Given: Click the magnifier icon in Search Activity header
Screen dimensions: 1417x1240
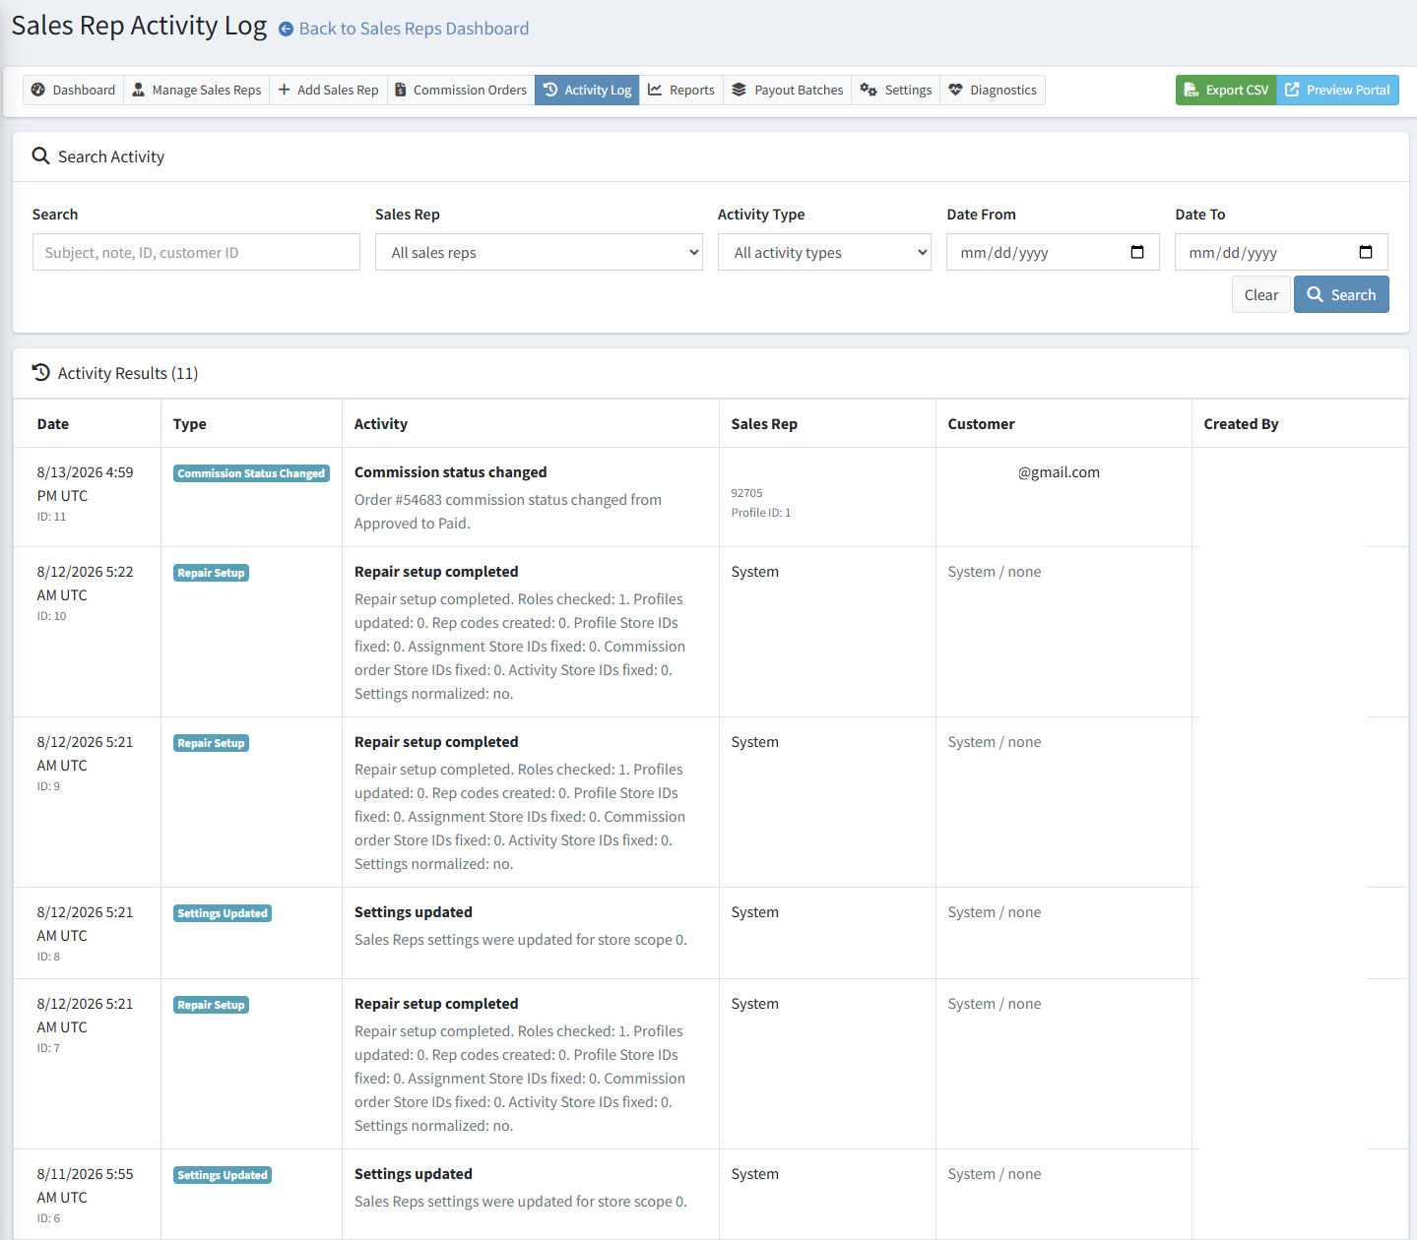Looking at the screenshot, I should (x=40, y=156).
